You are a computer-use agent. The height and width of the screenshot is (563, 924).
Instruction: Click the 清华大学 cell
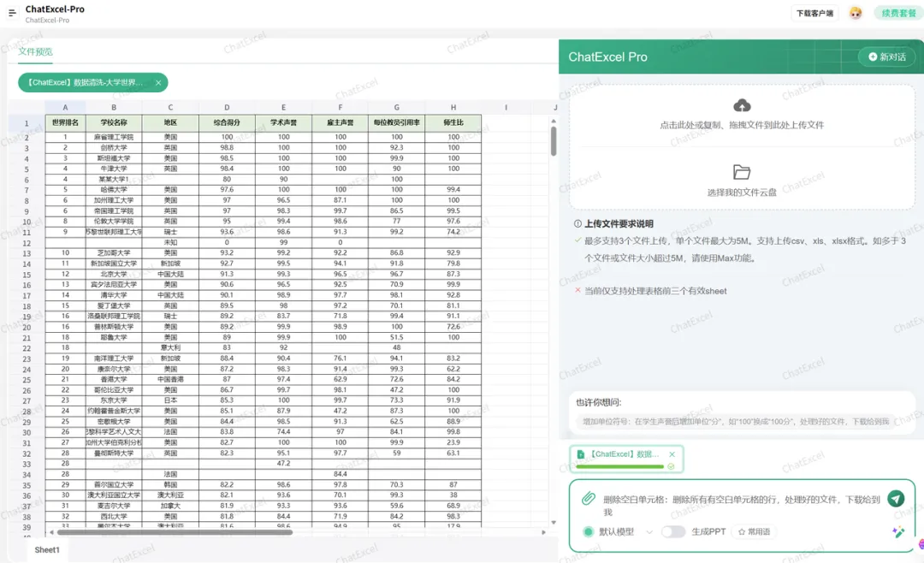pos(114,295)
